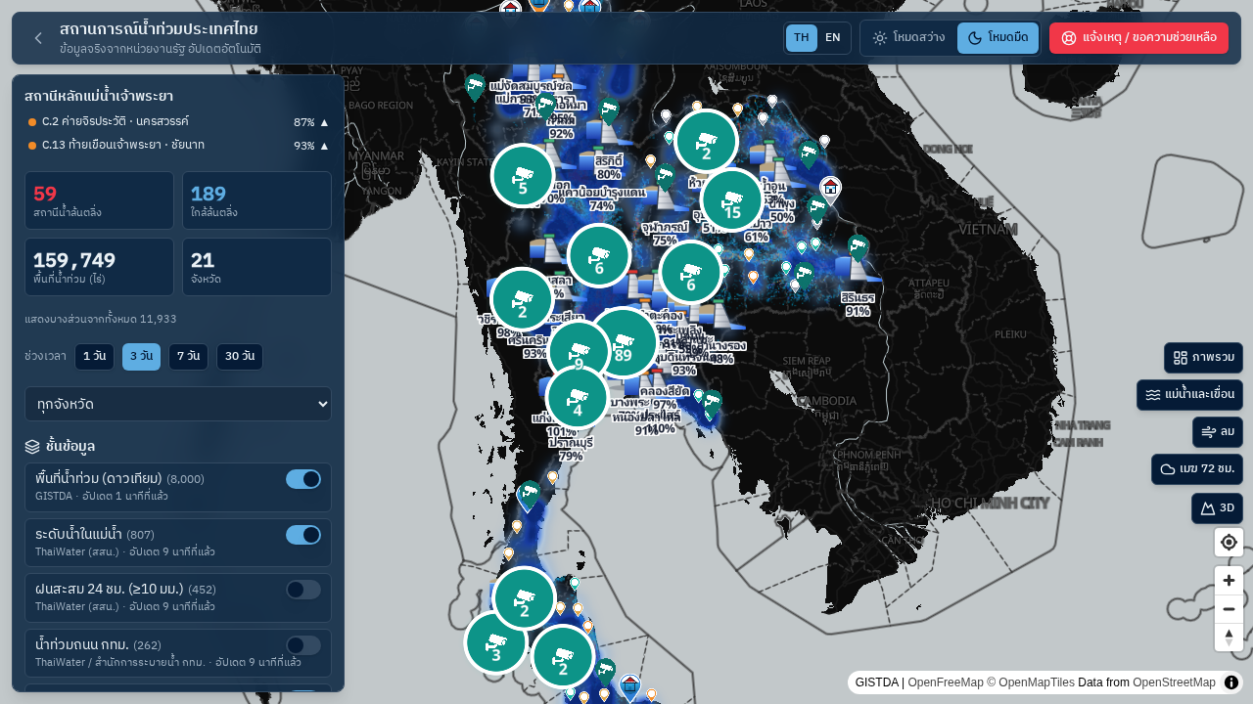The height and width of the screenshot is (704, 1253).
Task: Open the map attribution info icon
Action: click(x=1231, y=682)
